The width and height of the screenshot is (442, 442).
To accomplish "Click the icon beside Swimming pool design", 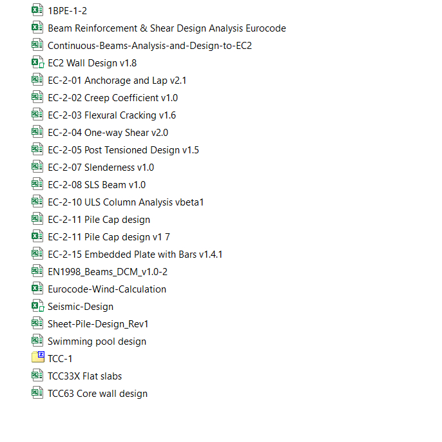I will [38, 341].
